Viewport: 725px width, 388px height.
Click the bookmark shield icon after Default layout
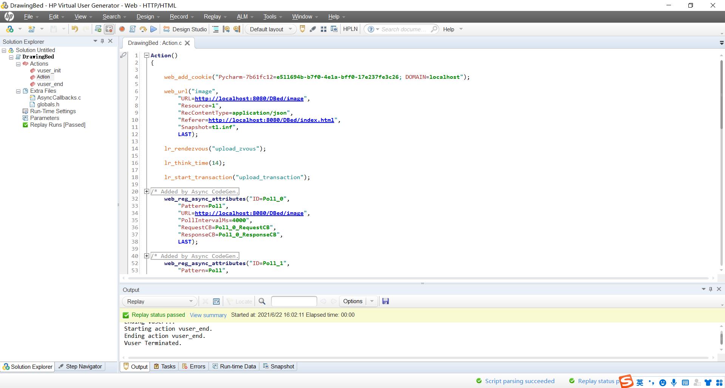pyautogui.click(x=302, y=29)
